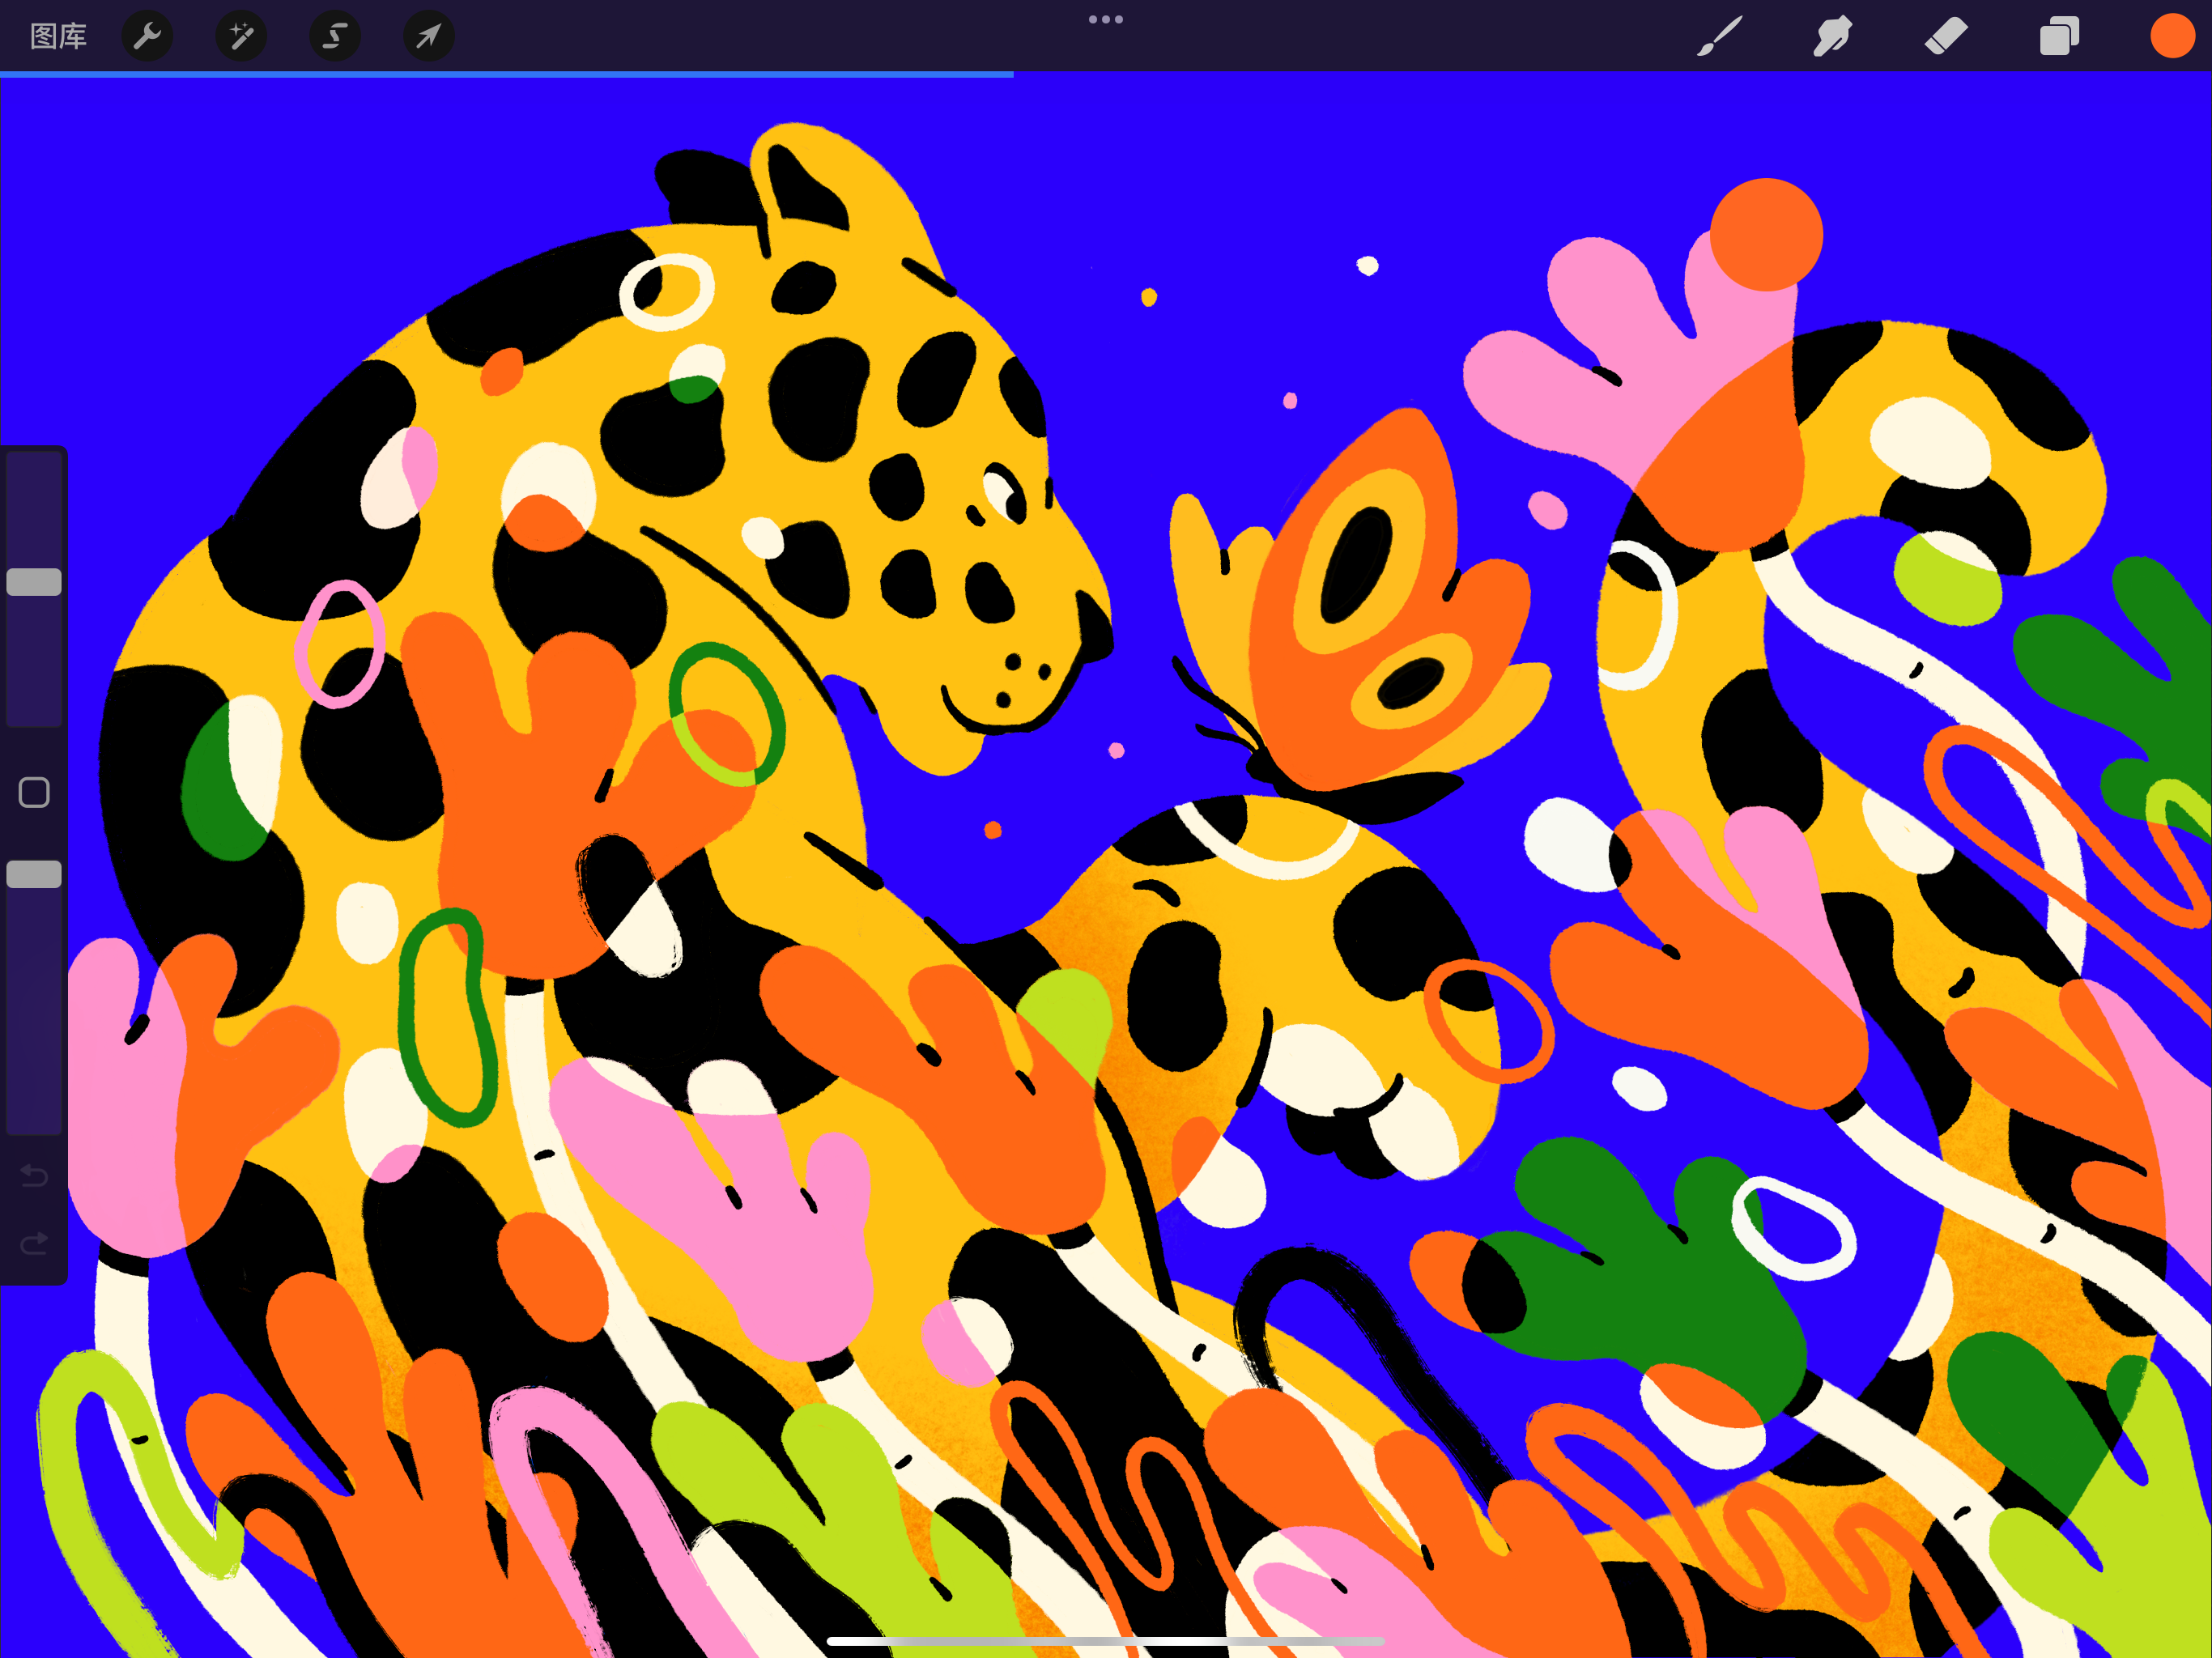The image size is (2212, 1658).
Task: Tap the undo arrow in sidebar
Action: 34,1175
